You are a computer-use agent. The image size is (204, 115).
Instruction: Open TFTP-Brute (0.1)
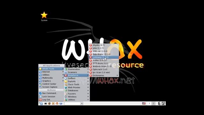[x=104, y=63]
